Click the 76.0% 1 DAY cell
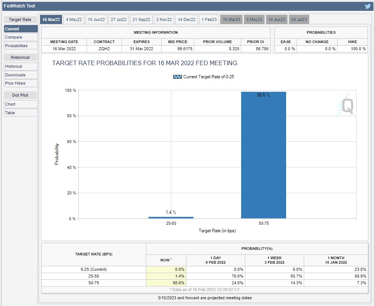Image resolution: width=375 pixels, height=306 pixels. (x=216, y=276)
